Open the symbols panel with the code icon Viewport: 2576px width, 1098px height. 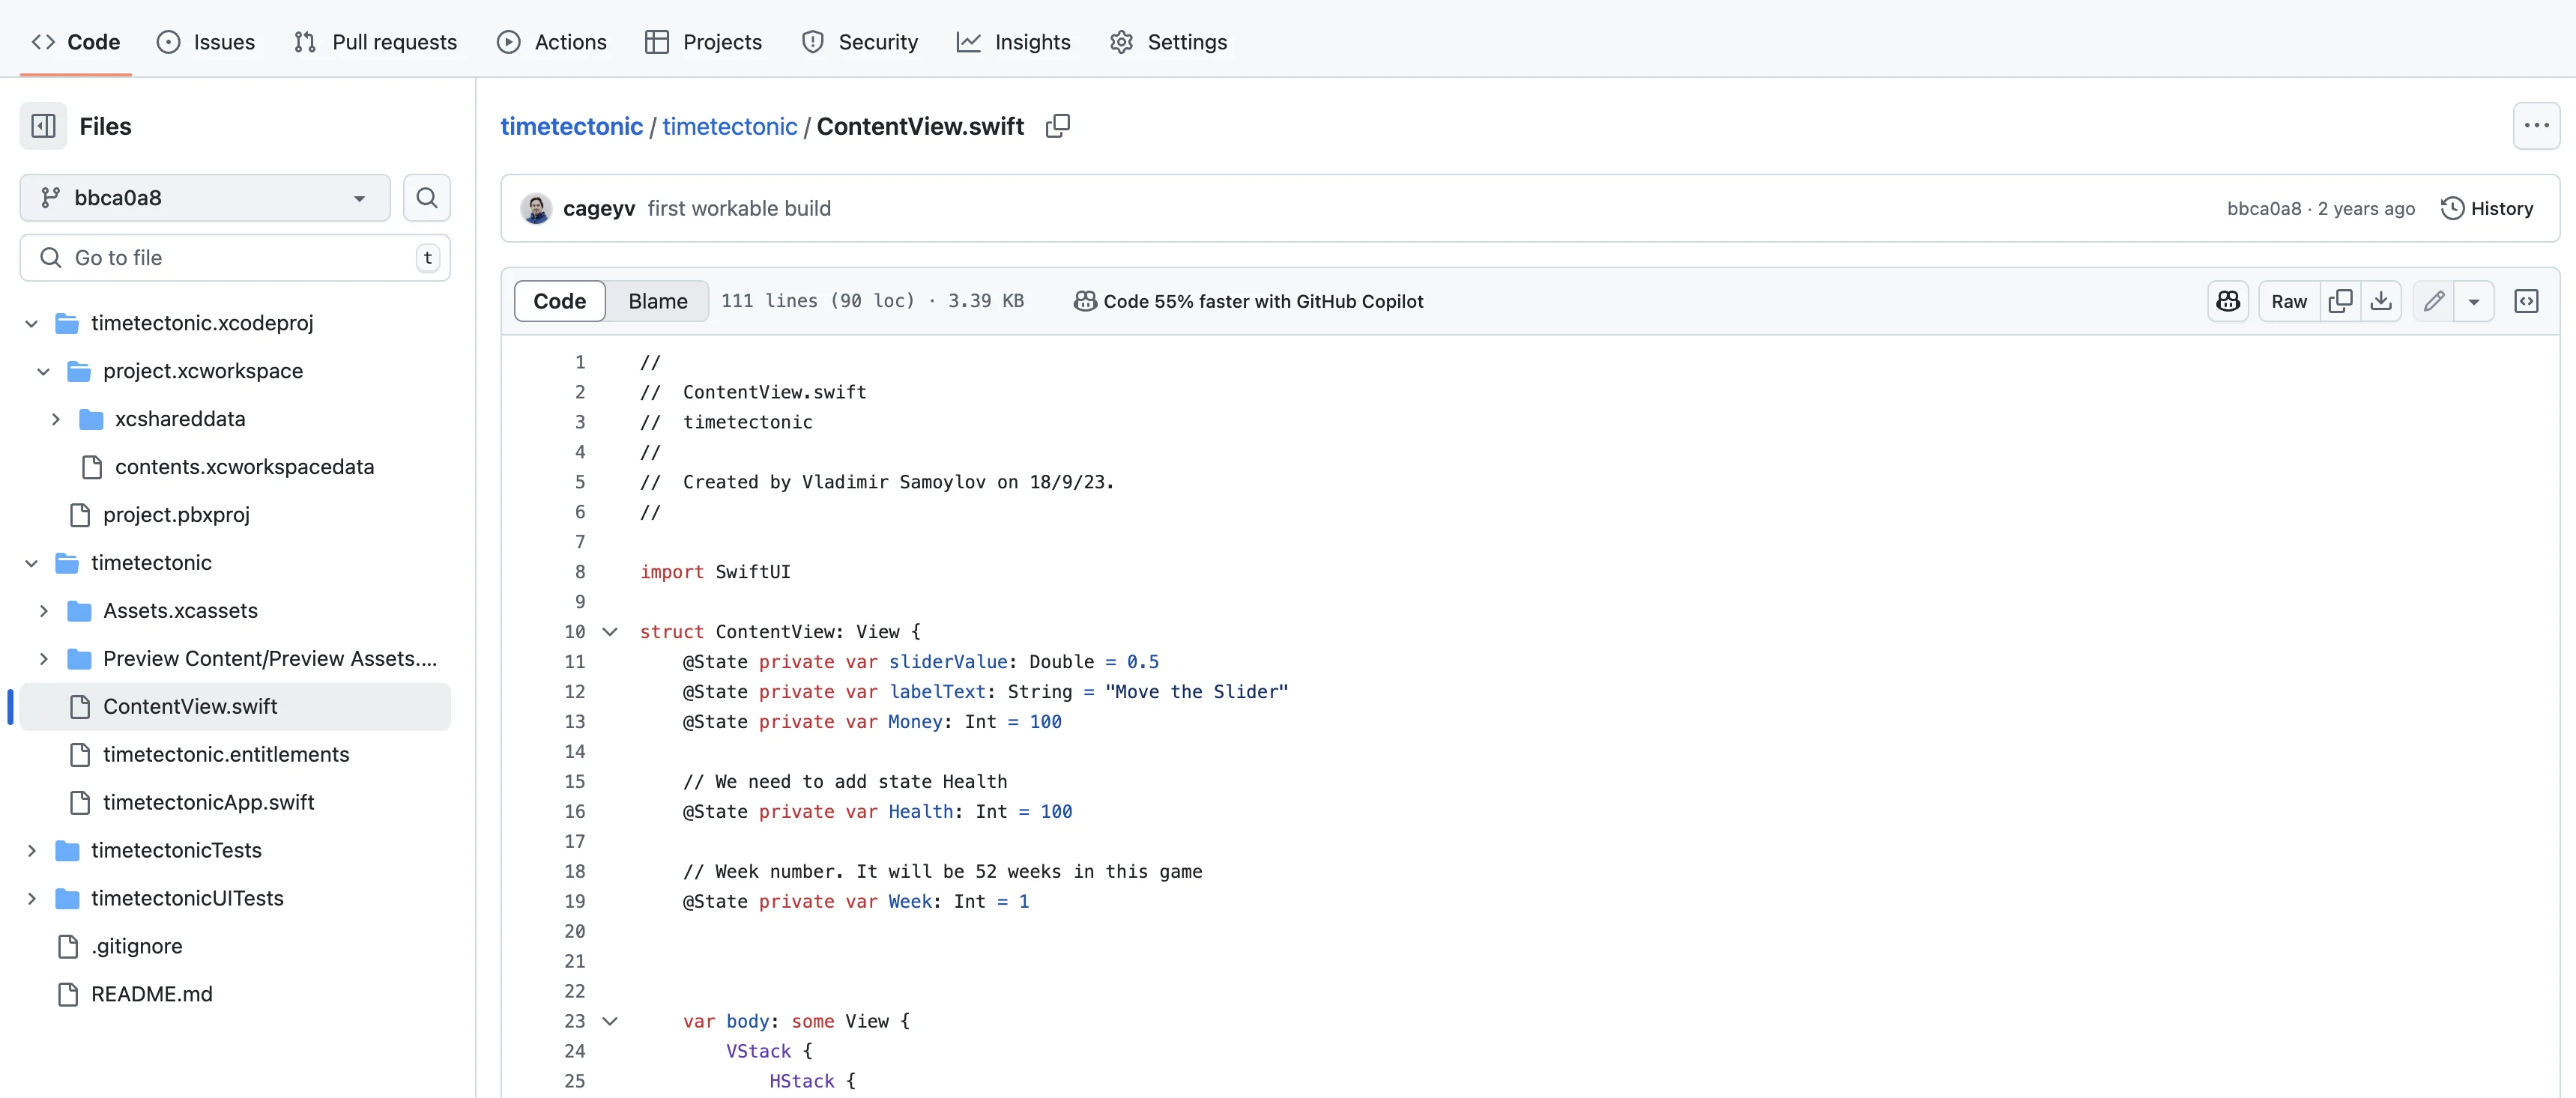tap(2527, 301)
